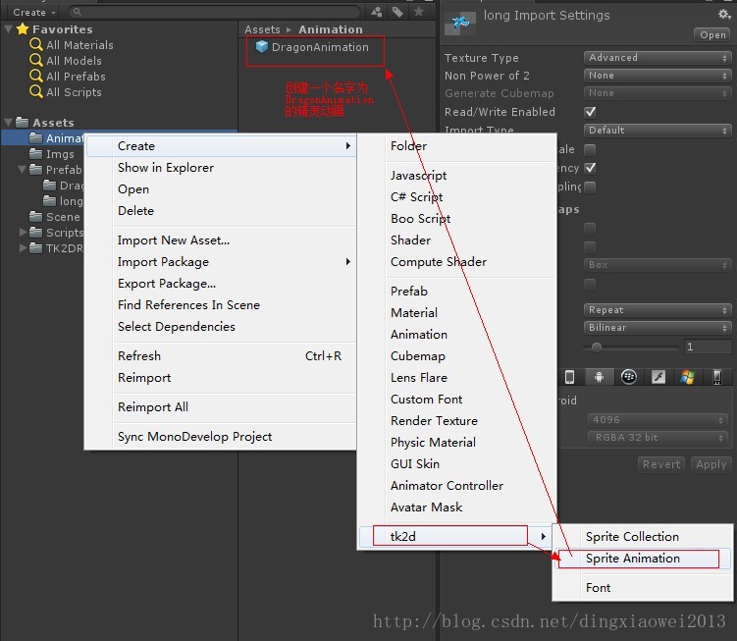Click the Favorites star icon
Image resolution: width=737 pixels, height=641 pixels.
23,29
